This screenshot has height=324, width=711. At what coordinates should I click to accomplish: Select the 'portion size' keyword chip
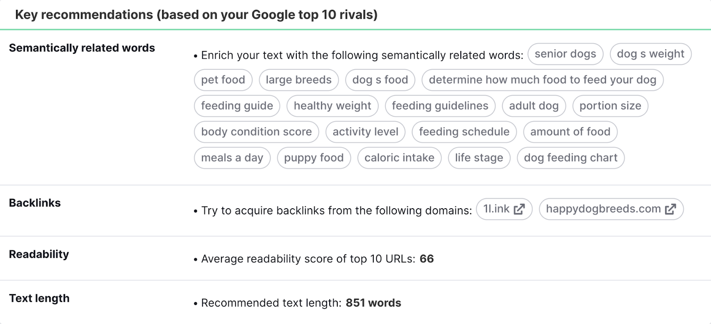(x=610, y=106)
